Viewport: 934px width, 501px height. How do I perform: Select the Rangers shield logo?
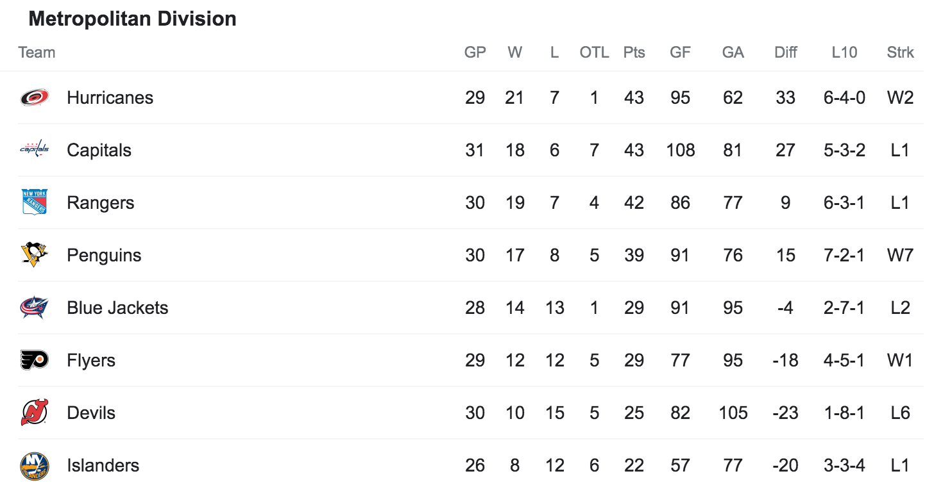click(x=34, y=202)
